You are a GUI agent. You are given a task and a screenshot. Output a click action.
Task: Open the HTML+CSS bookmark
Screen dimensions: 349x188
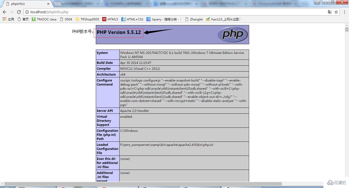(x=132, y=19)
